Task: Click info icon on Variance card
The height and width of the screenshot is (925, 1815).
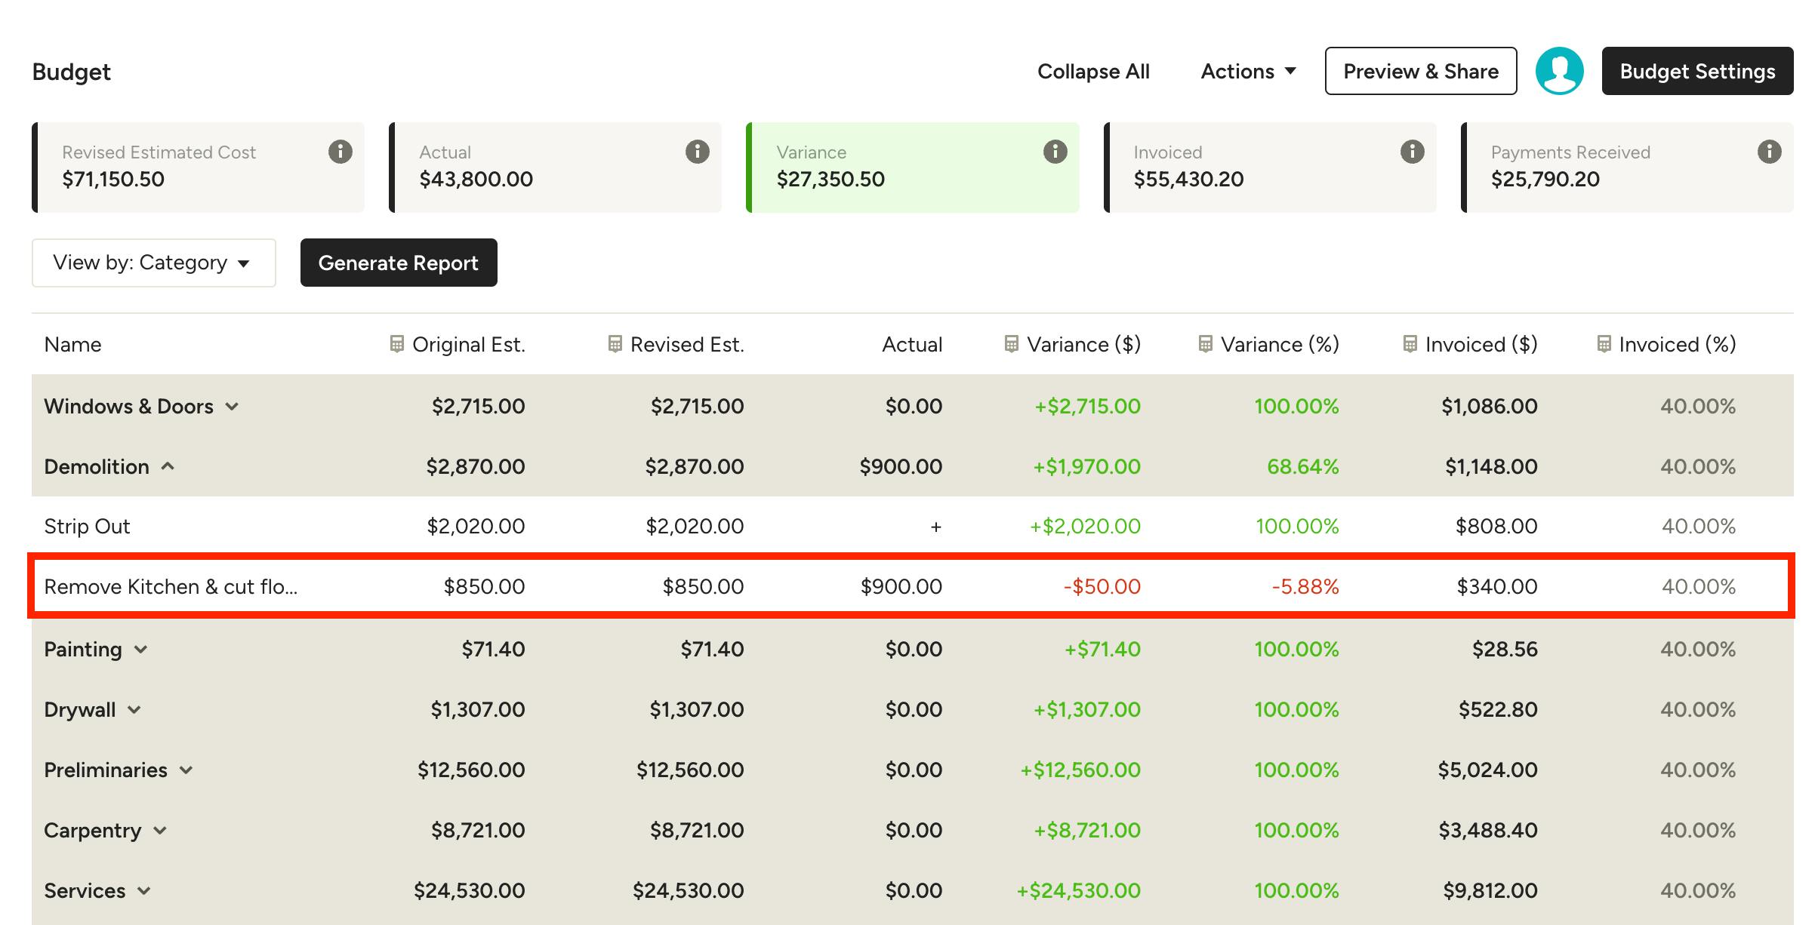Action: [x=1055, y=152]
